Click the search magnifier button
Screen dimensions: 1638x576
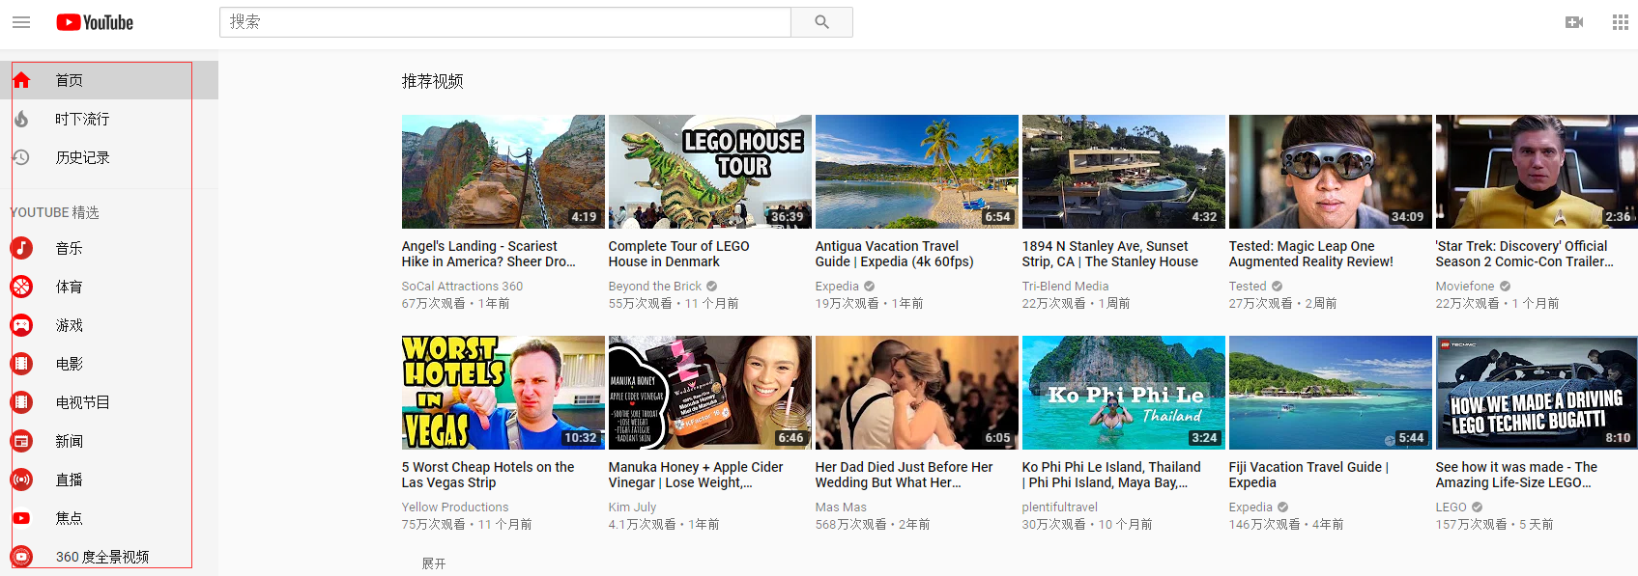[821, 22]
